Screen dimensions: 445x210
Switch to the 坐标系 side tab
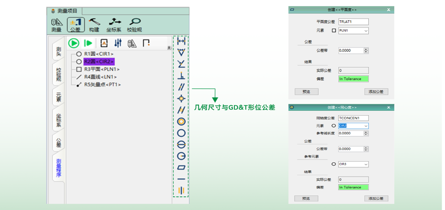(x=58, y=120)
